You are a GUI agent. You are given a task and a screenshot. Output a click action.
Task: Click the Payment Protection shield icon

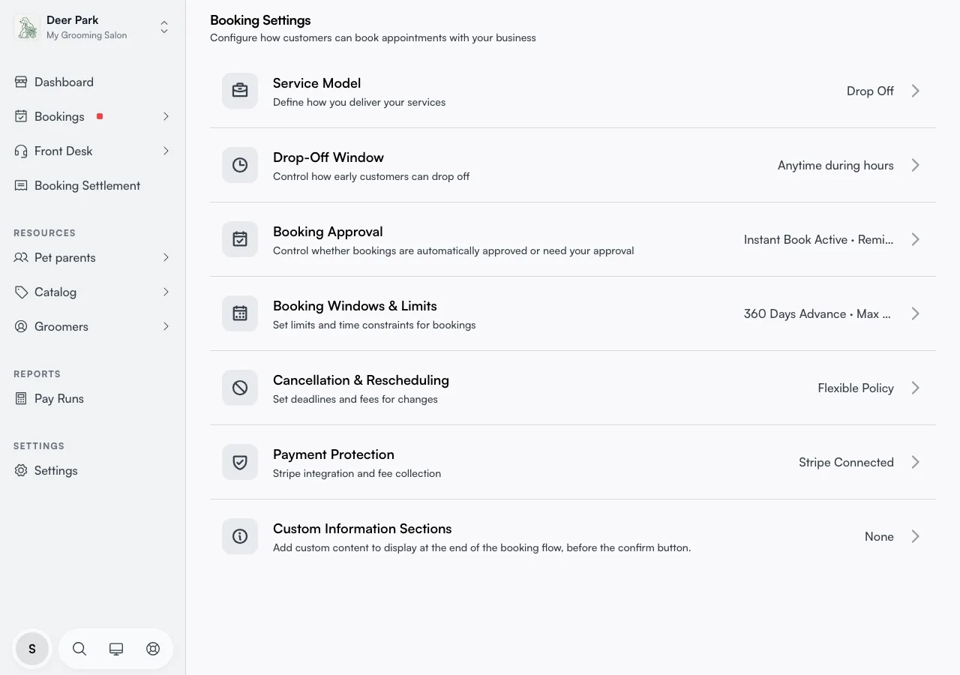point(240,462)
